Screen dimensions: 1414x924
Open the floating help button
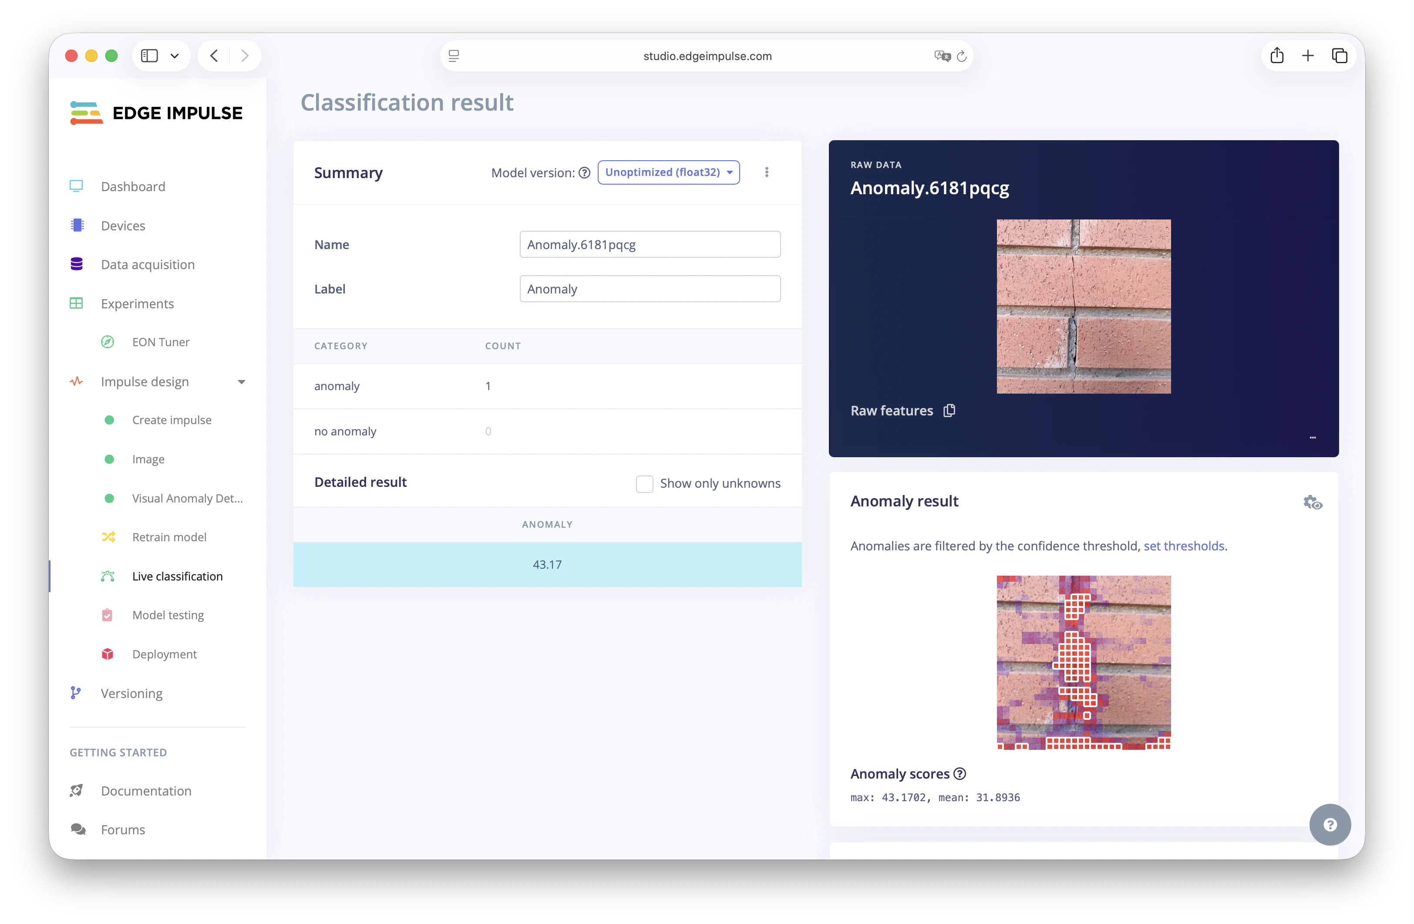click(1330, 824)
